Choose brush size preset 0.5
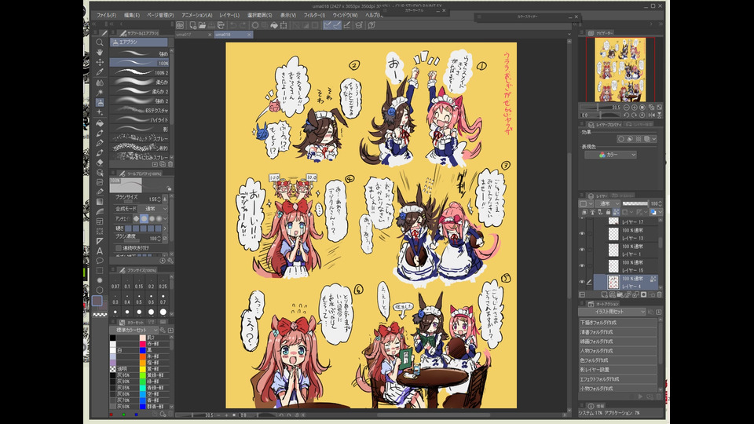The image size is (754, 424). coord(139,299)
